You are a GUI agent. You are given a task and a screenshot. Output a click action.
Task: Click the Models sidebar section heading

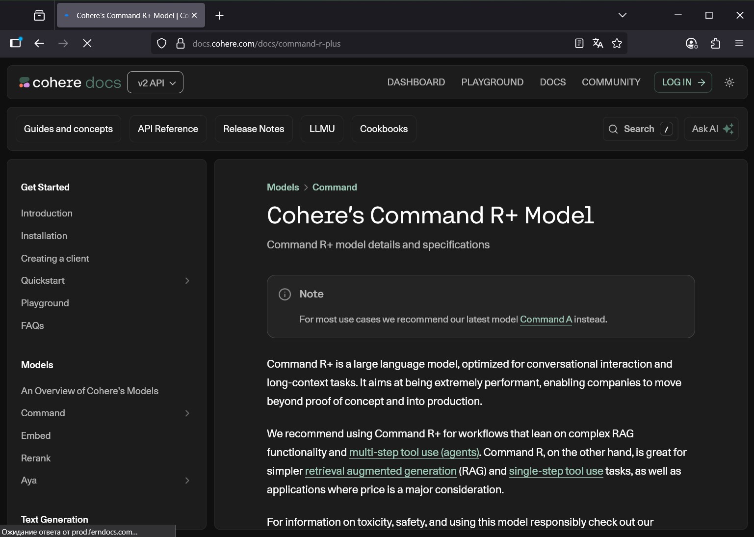click(x=37, y=365)
